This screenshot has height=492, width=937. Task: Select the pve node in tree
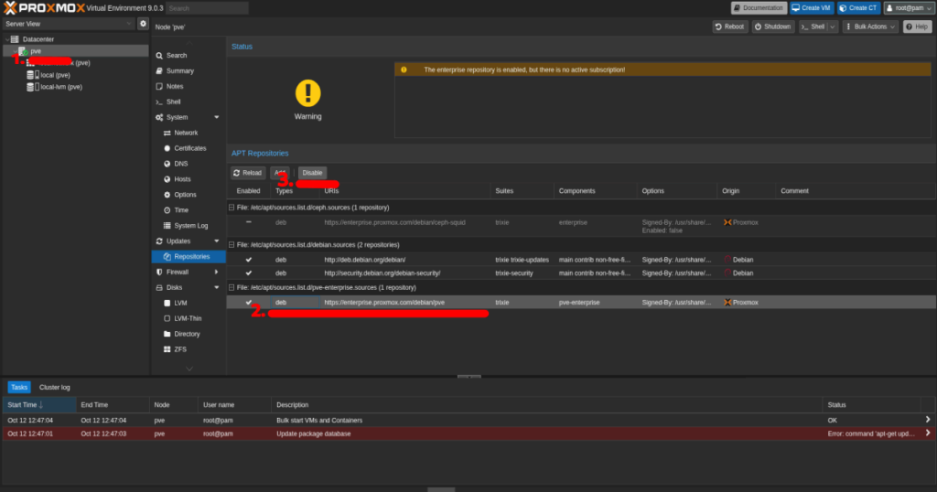click(36, 51)
